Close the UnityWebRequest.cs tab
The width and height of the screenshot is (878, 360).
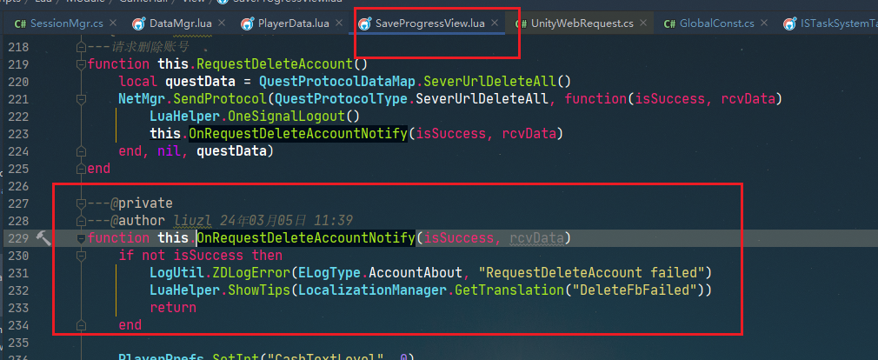tap(643, 23)
